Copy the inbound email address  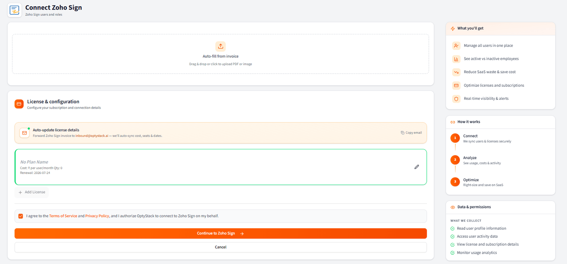coord(411,133)
